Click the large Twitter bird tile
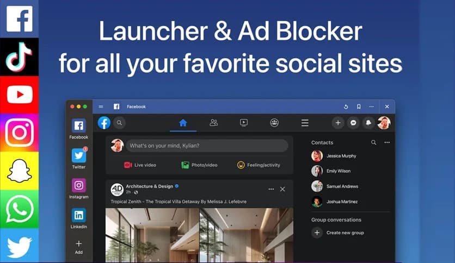Viewport: 455px width, 263px height. (x=19, y=246)
